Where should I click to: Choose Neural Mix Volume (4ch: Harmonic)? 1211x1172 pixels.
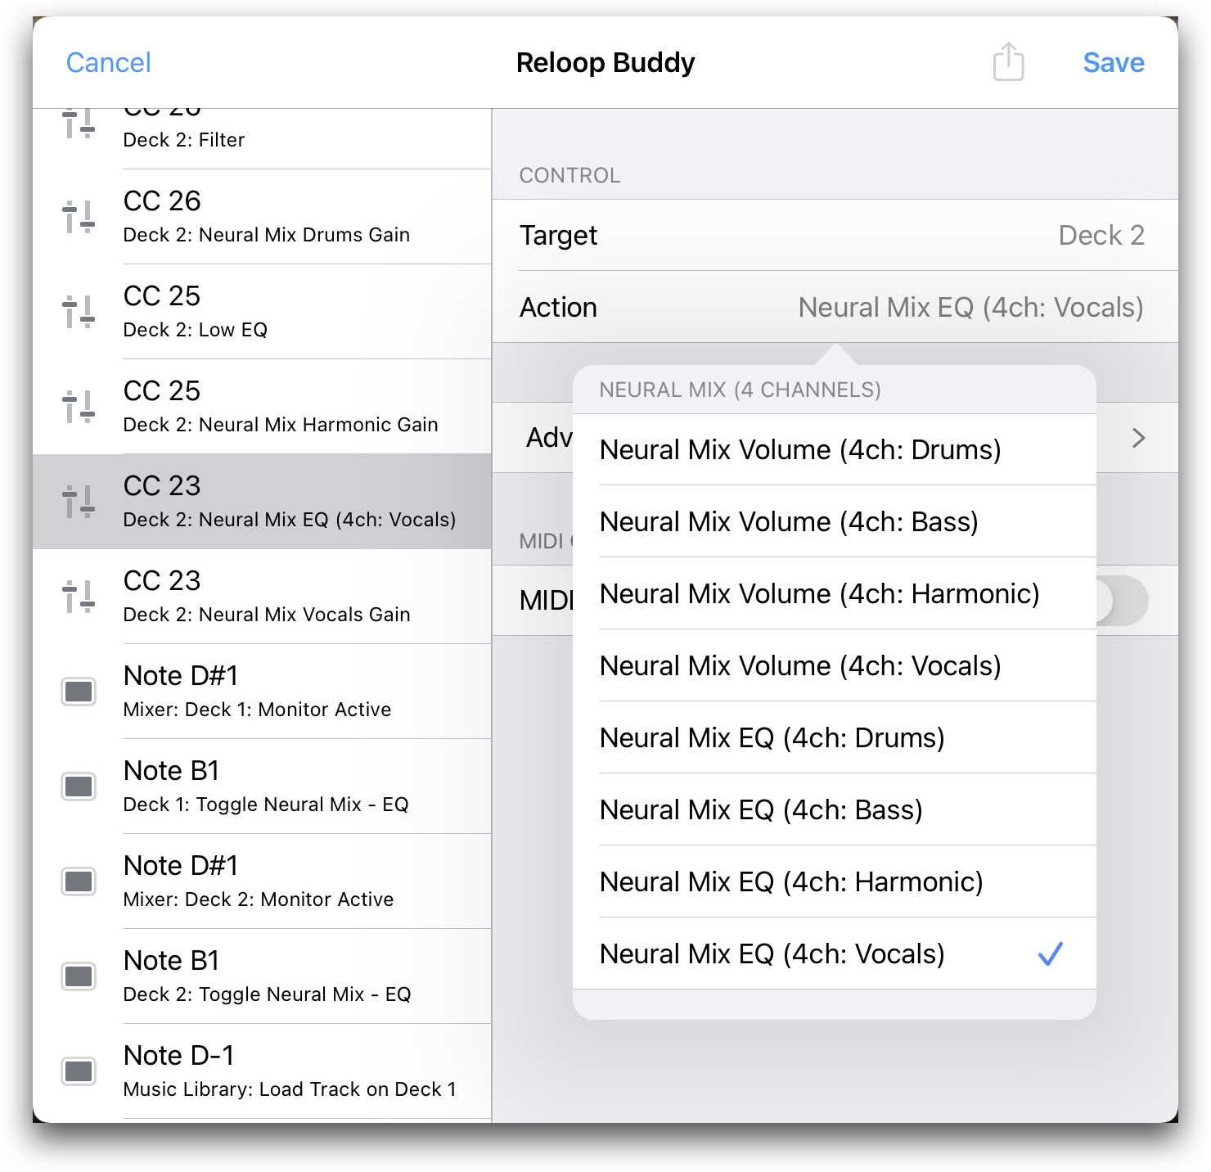point(835,594)
